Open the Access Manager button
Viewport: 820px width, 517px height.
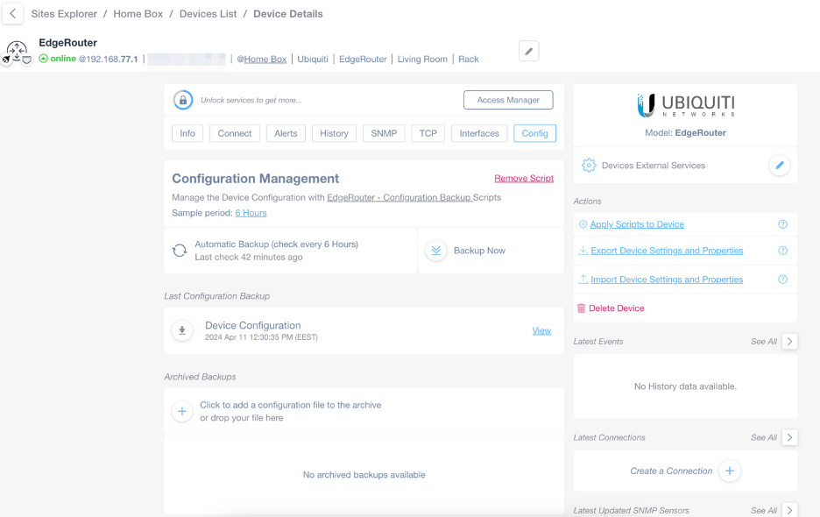[x=508, y=100]
